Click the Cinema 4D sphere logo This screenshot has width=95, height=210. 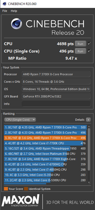coord(16,24)
